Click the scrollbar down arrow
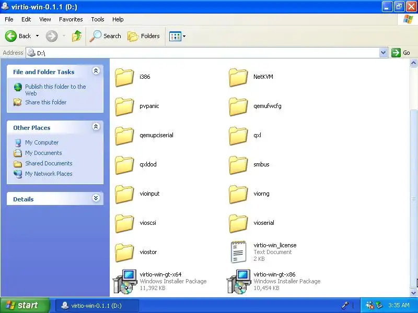This screenshot has width=418, height=313. coord(413,293)
